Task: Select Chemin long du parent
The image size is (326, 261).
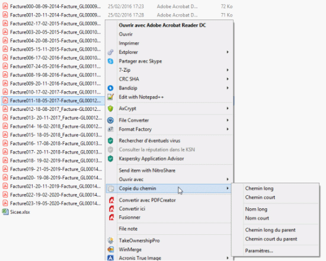Action: [x=270, y=230]
